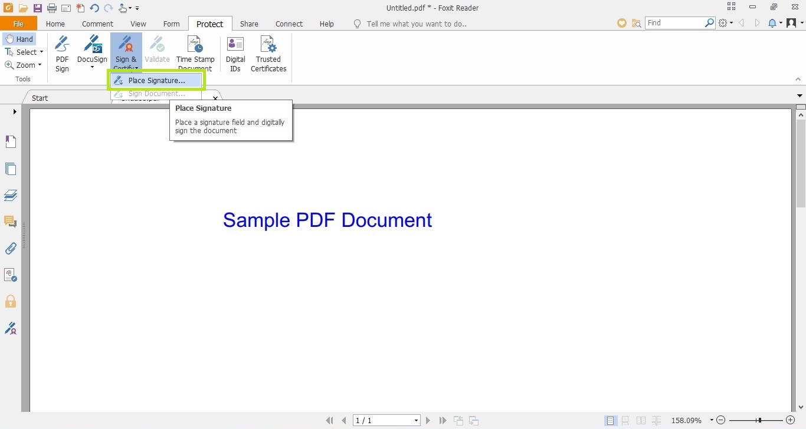This screenshot has width=806, height=429.
Task: Open Digital IDs manager
Action: pos(235,53)
